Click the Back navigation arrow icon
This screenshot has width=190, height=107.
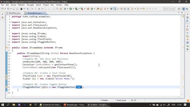coord(147,9)
